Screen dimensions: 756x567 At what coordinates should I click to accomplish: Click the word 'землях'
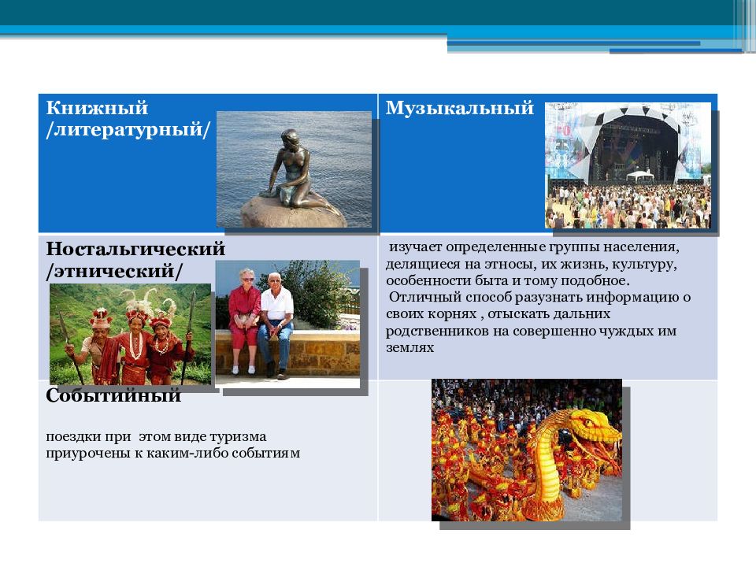409,347
